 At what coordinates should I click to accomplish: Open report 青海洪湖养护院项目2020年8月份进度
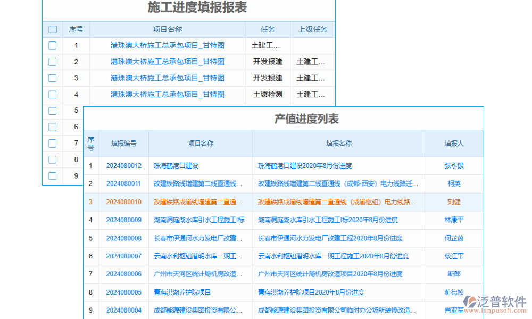click(x=311, y=292)
